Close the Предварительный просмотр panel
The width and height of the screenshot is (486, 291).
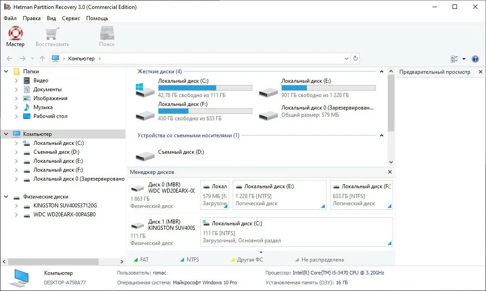point(481,72)
